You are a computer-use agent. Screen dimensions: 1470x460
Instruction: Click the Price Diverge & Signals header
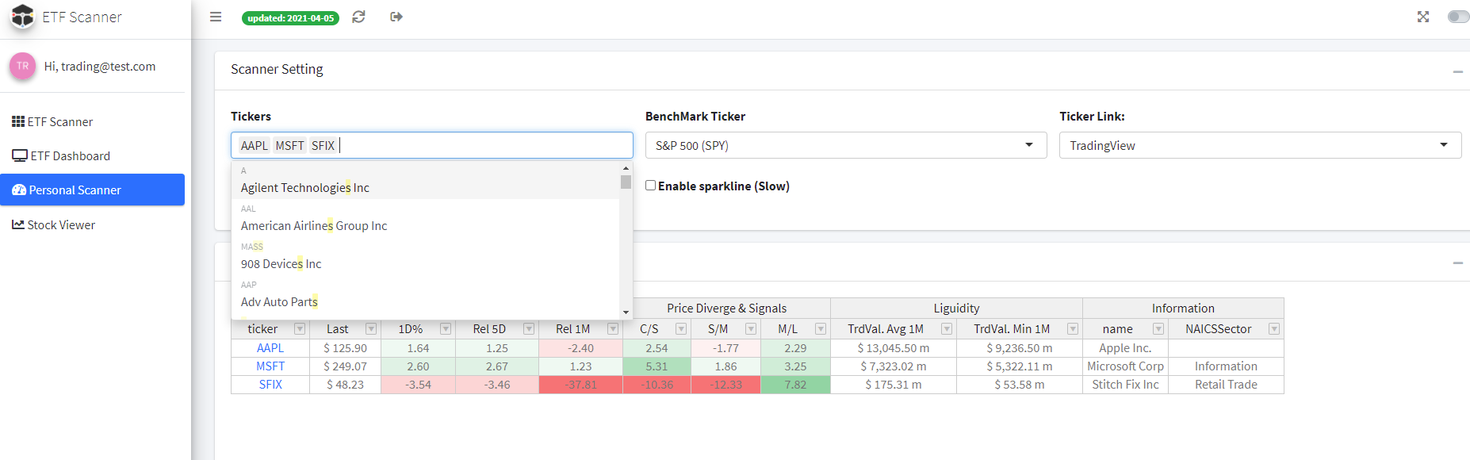click(x=727, y=308)
